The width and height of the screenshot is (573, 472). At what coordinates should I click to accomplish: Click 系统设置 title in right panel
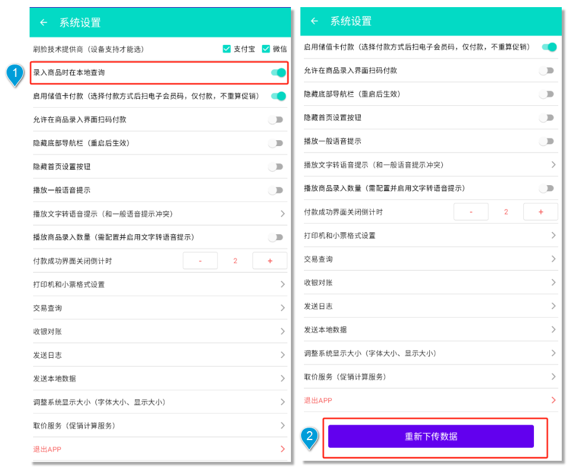[x=351, y=21]
